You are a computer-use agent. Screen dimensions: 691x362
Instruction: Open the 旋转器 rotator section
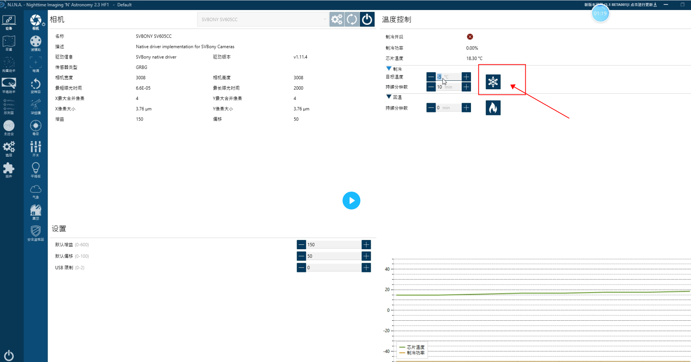[36, 86]
